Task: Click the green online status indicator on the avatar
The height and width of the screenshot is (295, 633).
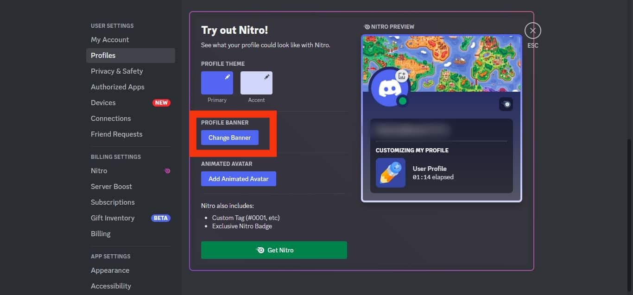Action: [x=403, y=101]
